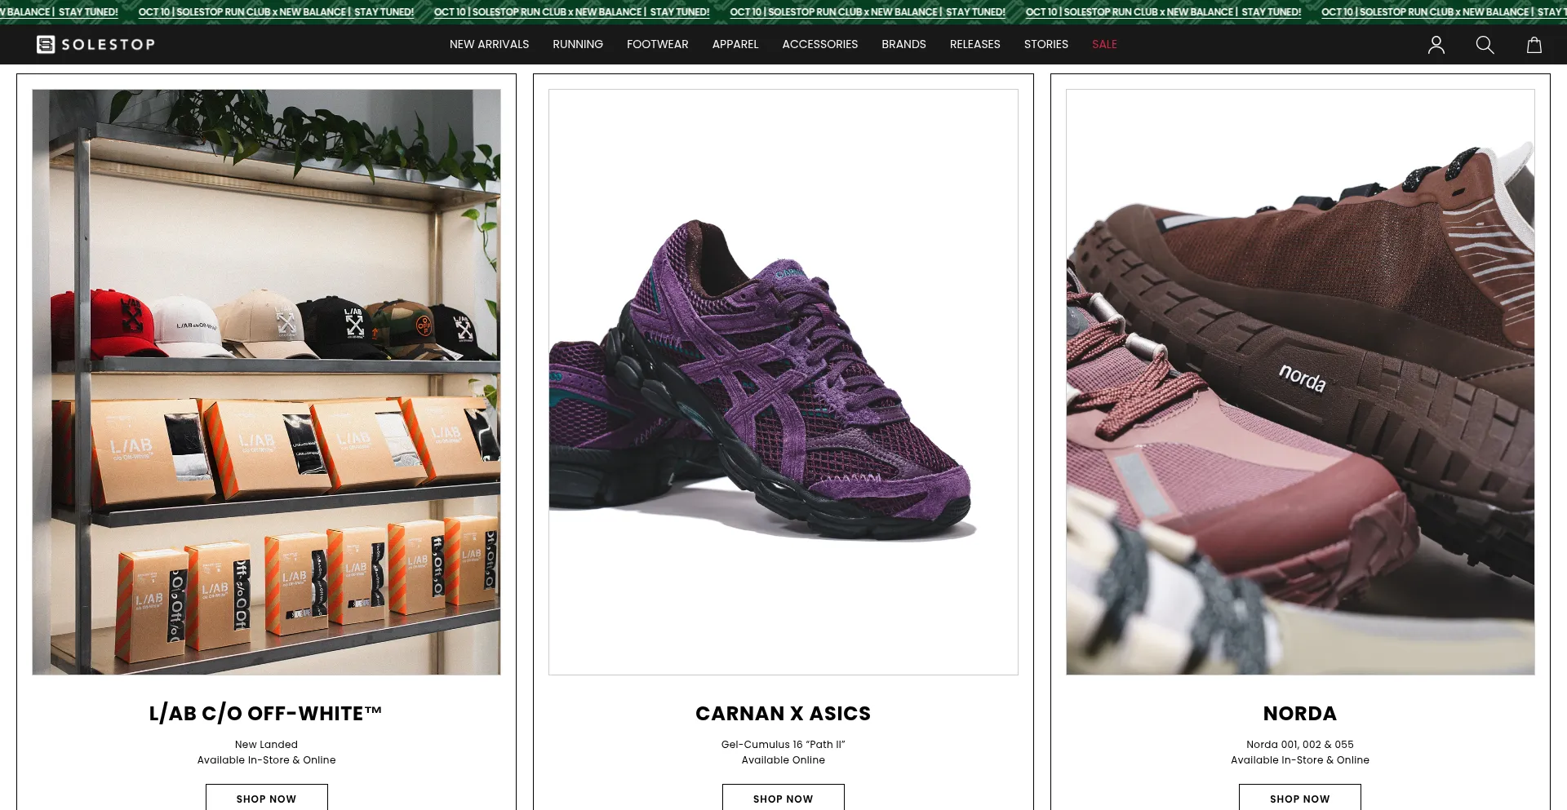Viewport: 1567px width, 810px height.
Task: Open the Norda brown shoe image
Action: 1300,382
